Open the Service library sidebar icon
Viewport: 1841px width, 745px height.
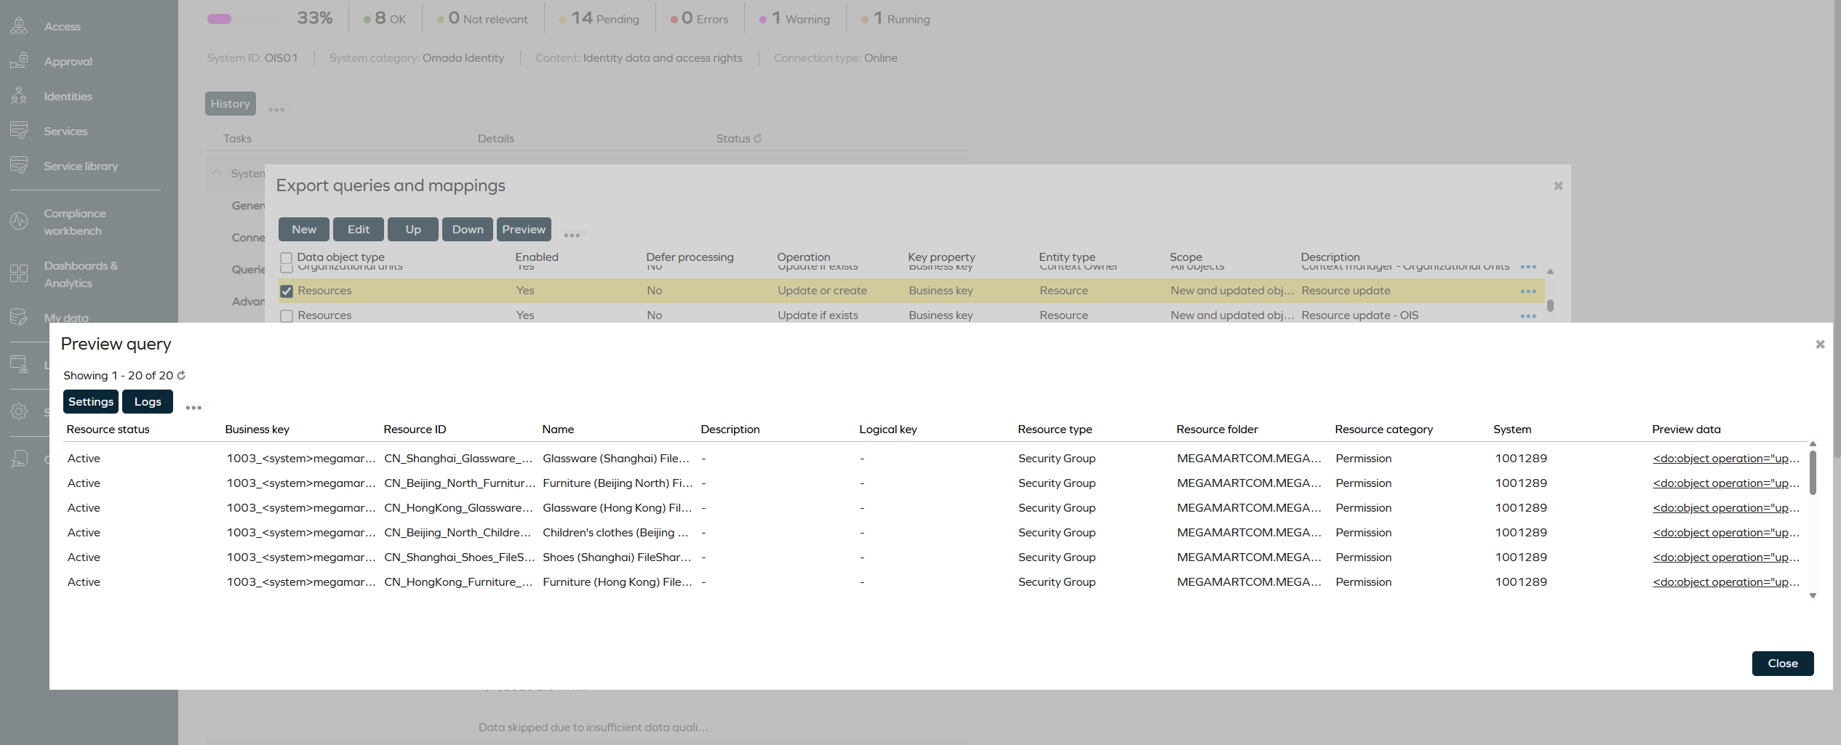(19, 166)
